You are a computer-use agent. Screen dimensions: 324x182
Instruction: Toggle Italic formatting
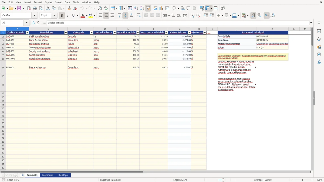[67, 16]
